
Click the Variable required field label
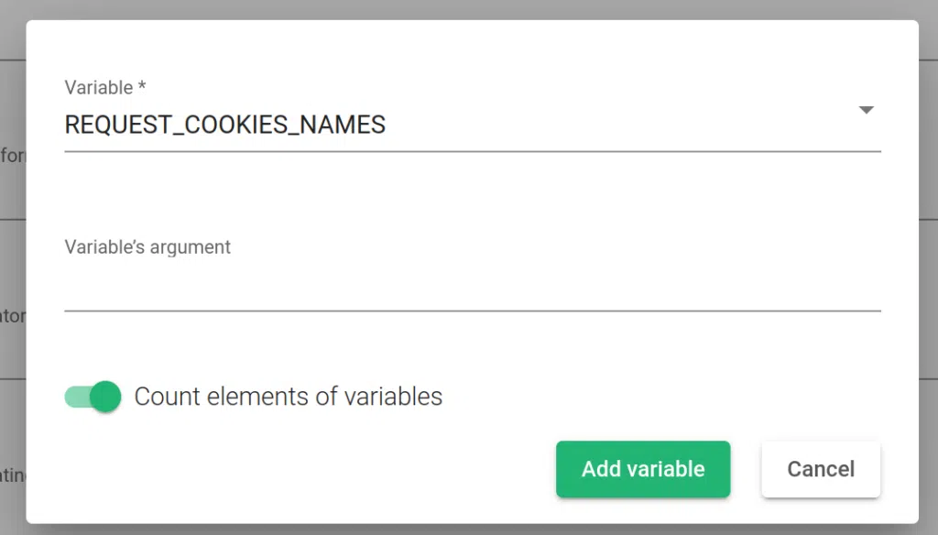pos(104,87)
